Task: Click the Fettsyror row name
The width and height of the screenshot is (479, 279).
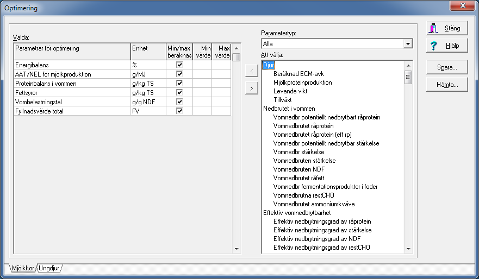Action: pyautogui.click(x=26, y=93)
